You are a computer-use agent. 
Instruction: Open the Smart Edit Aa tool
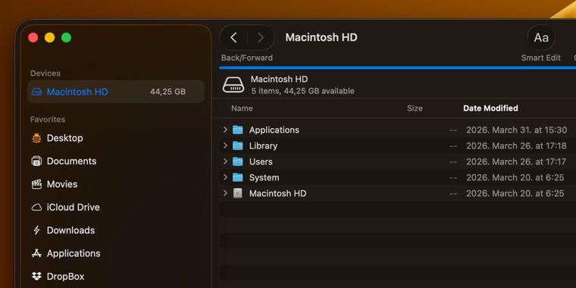pyautogui.click(x=540, y=37)
